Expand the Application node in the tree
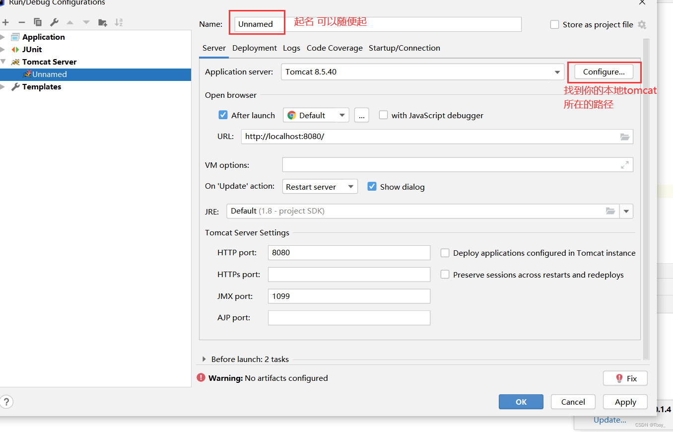Screen dimensions: 673x432 coord(3,37)
